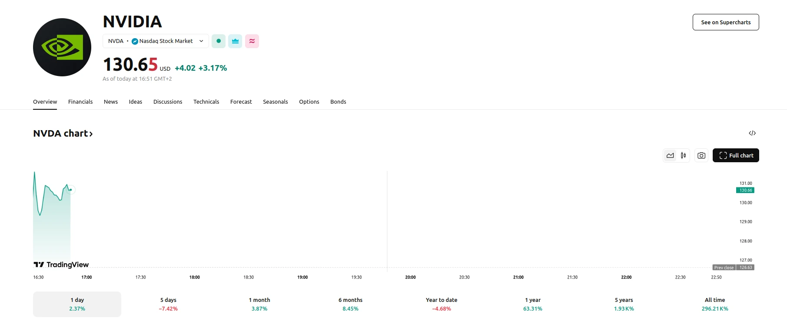
Task: Click the pink approximate-equals data icon
Action: [252, 41]
